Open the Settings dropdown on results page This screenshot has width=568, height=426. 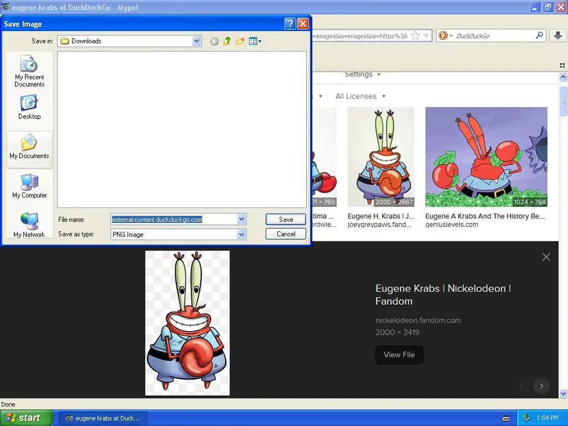coord(363,74)
